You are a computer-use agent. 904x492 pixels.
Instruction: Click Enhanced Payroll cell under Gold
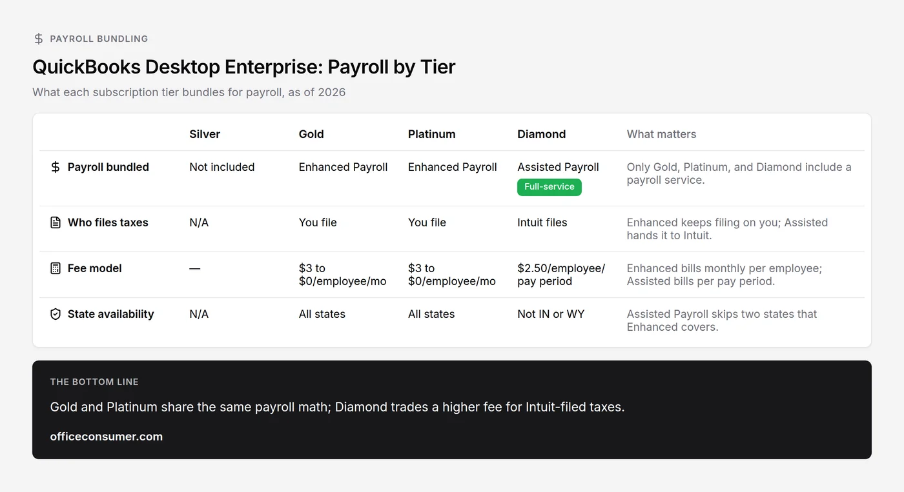(x=344, y=167)
